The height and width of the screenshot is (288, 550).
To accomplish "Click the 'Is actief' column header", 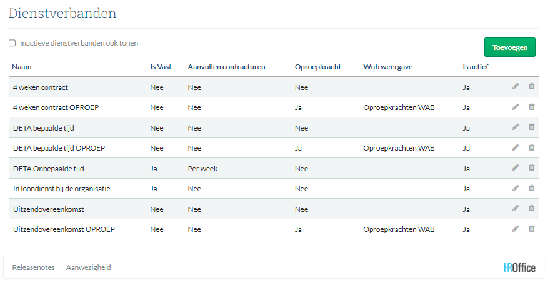I will [x=475, y=67].
